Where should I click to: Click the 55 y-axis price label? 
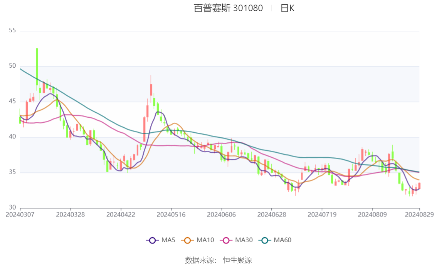12,30
